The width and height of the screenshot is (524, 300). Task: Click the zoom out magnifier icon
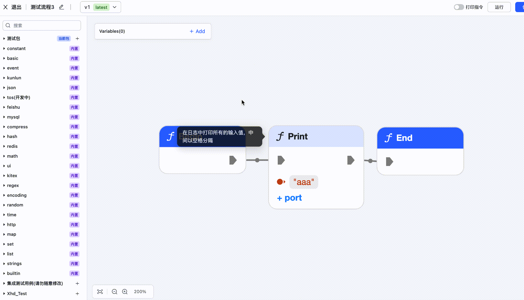click(114, 292)
